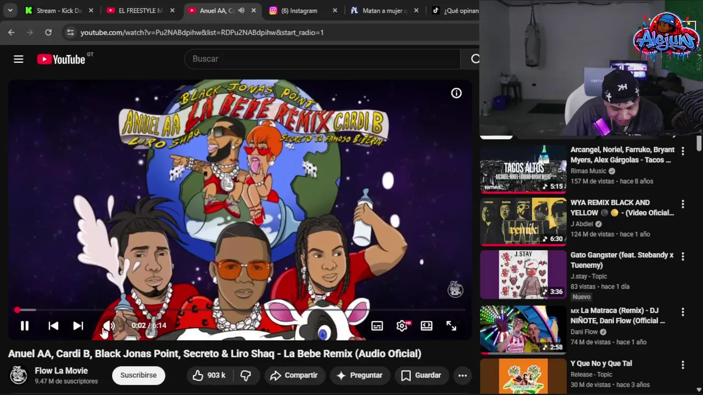
Task: Go to the YouTube home logo
Action: [x=61, y=59]
